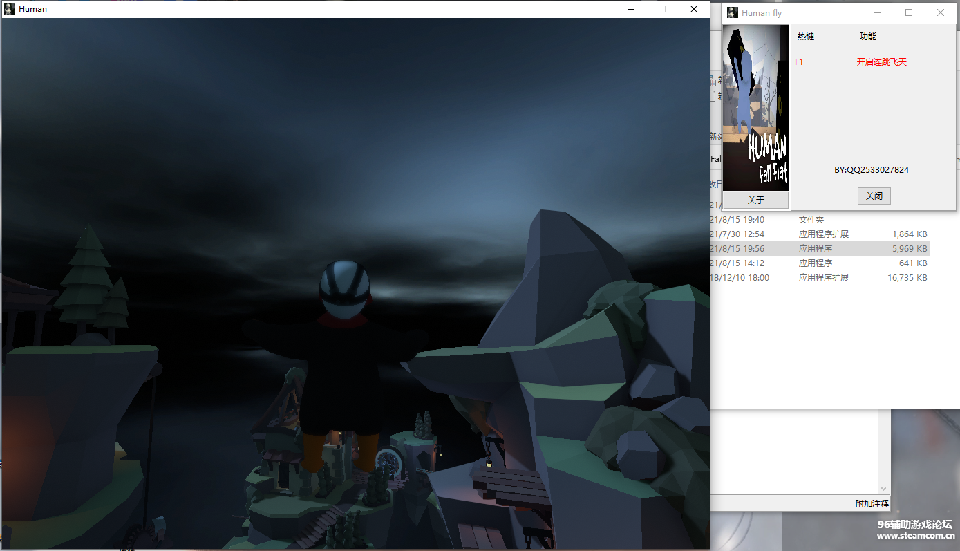Click the Human game window title icon
Image resolution: width=960 pixels, height=551 pixels.
[10, 9]
